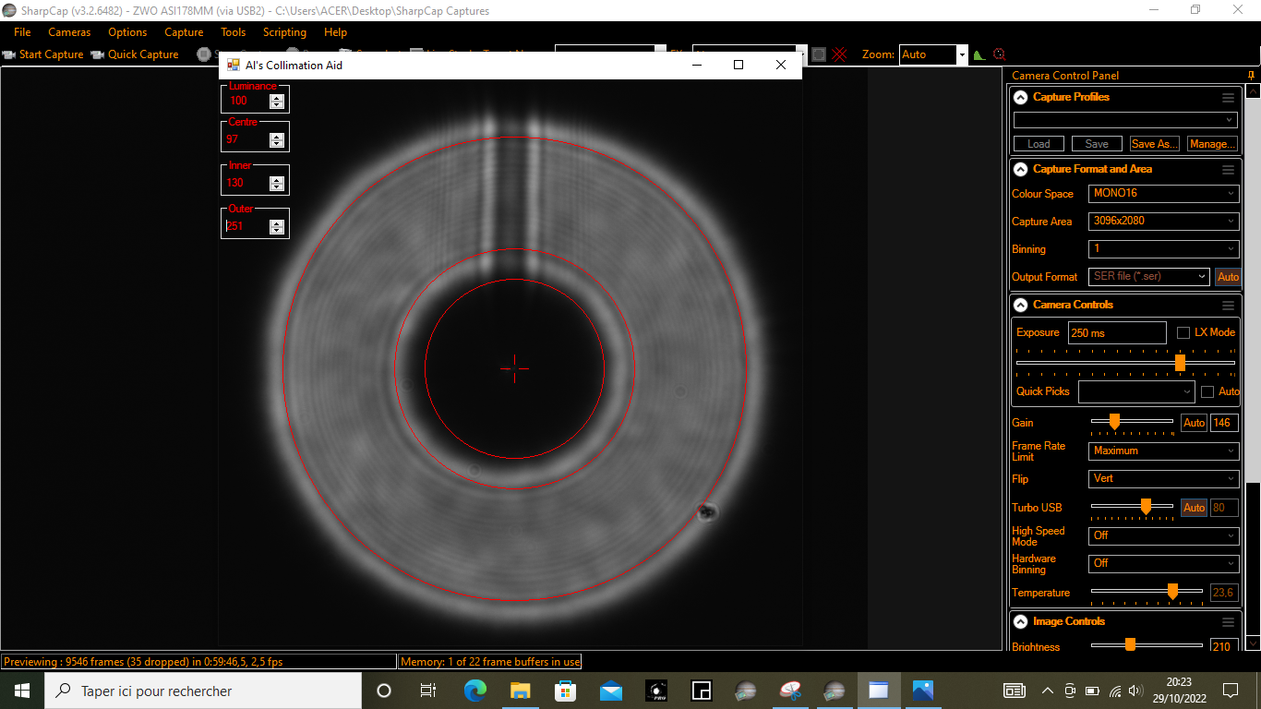Click the red crossed reticule toolbar icon

coord(840,54)
